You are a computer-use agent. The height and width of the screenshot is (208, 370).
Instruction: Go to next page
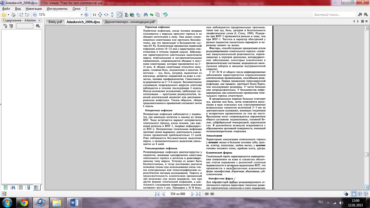(192, 194)
